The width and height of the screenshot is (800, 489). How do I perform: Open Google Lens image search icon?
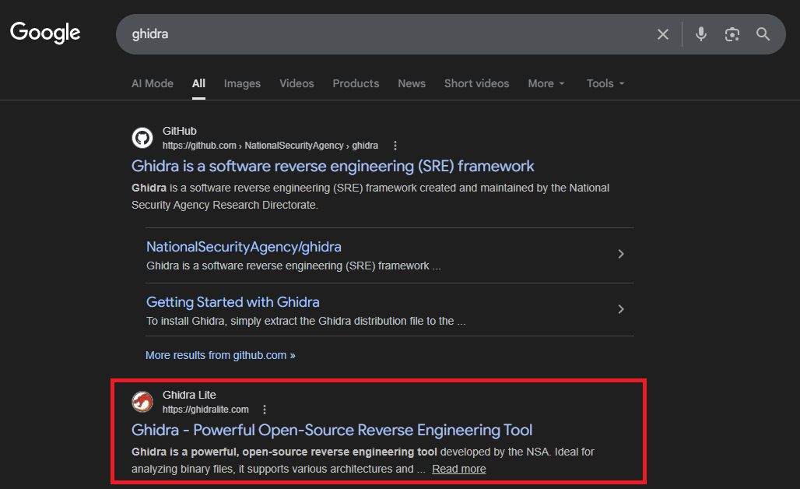pos(732,34)
